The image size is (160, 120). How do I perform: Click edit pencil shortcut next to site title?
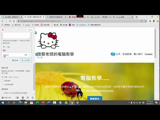coord(37,54)
